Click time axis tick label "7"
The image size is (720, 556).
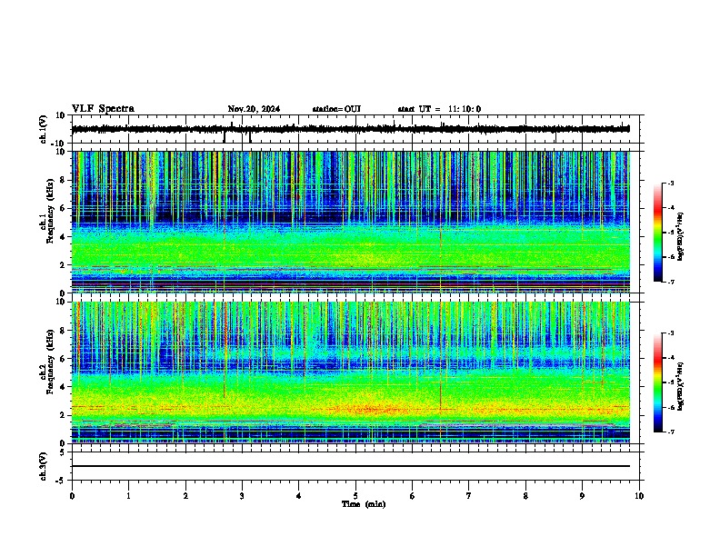click(x=469, y=496)
